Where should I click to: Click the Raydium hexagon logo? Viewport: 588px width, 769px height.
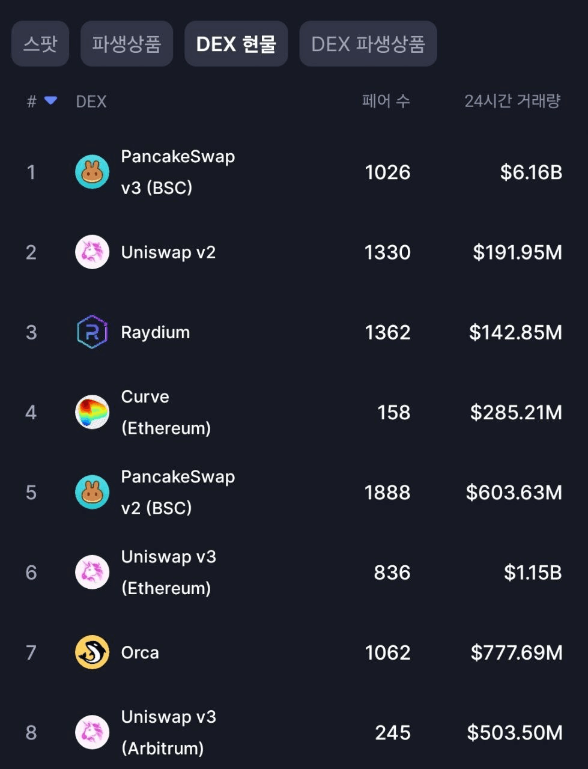click(x=92, y=332)
